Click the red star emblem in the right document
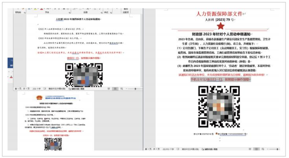Screen dimensions: 289x158 [221, 26]
